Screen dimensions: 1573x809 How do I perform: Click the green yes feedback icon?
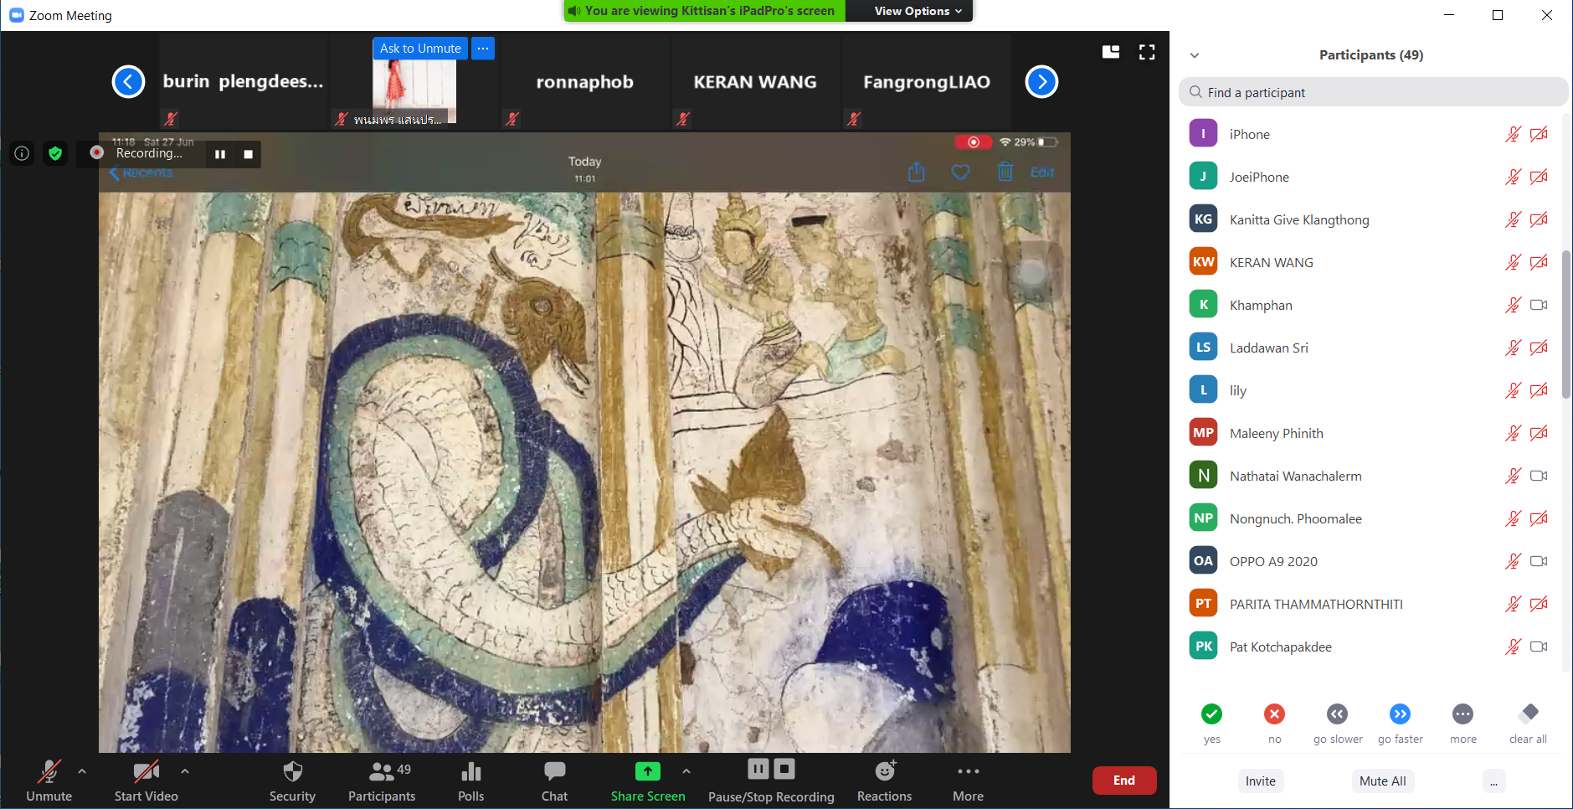point(1211,714)
